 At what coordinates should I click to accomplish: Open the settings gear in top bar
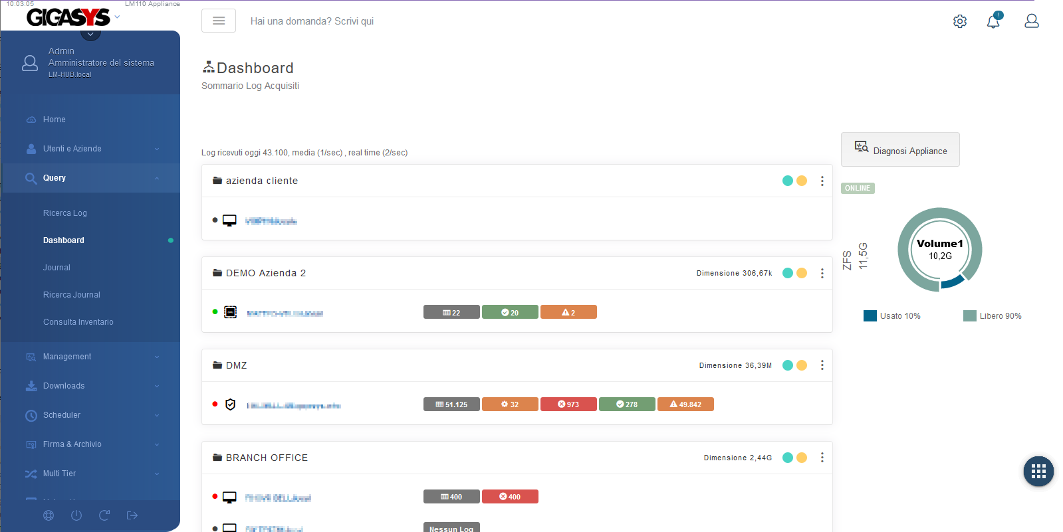tap(960, 21)
